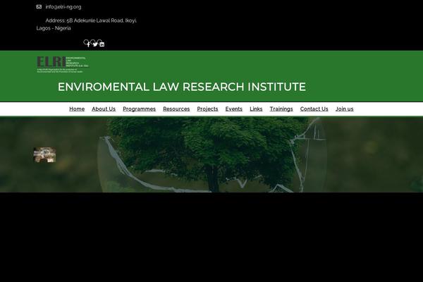Open the Trainings menu item
The image size is (423, 282).
click(x=281, y=109)
